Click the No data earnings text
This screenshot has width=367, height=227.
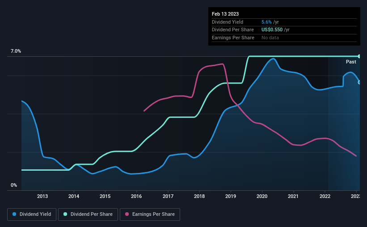(270, 38)
